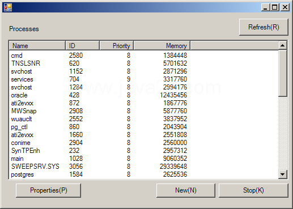Click memory value 1384448
Screen dimensions: 293x209
coord(175,56)
